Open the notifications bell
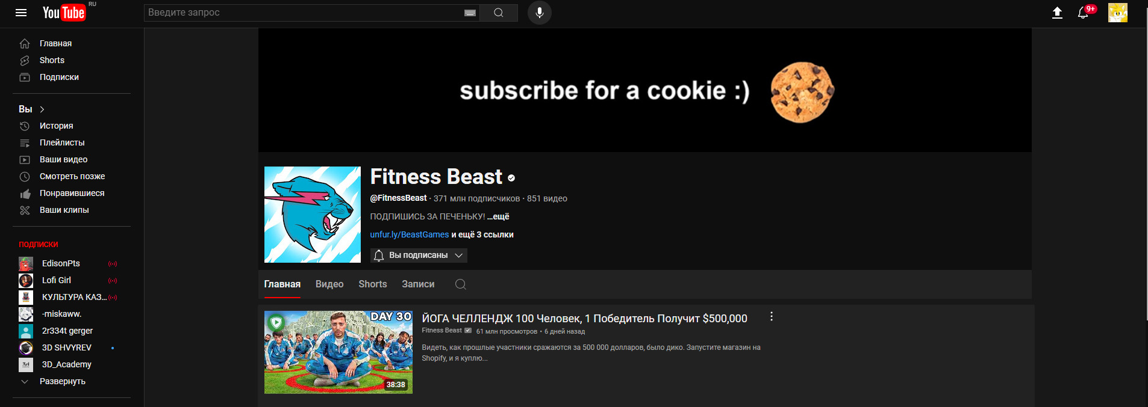The image size is (1148, 407). tap(1084, 13)
